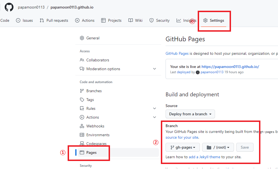Click the Save button
The height and width of the screenshot is (194, 278).
coord(245,147)
